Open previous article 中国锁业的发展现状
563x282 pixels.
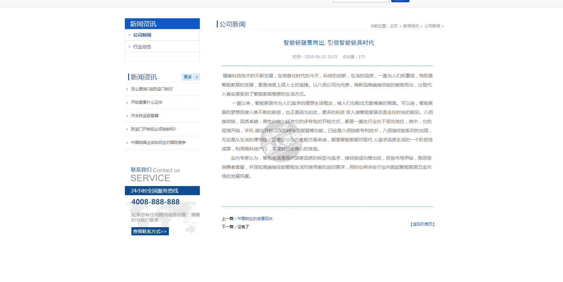[x=255, y=219]
